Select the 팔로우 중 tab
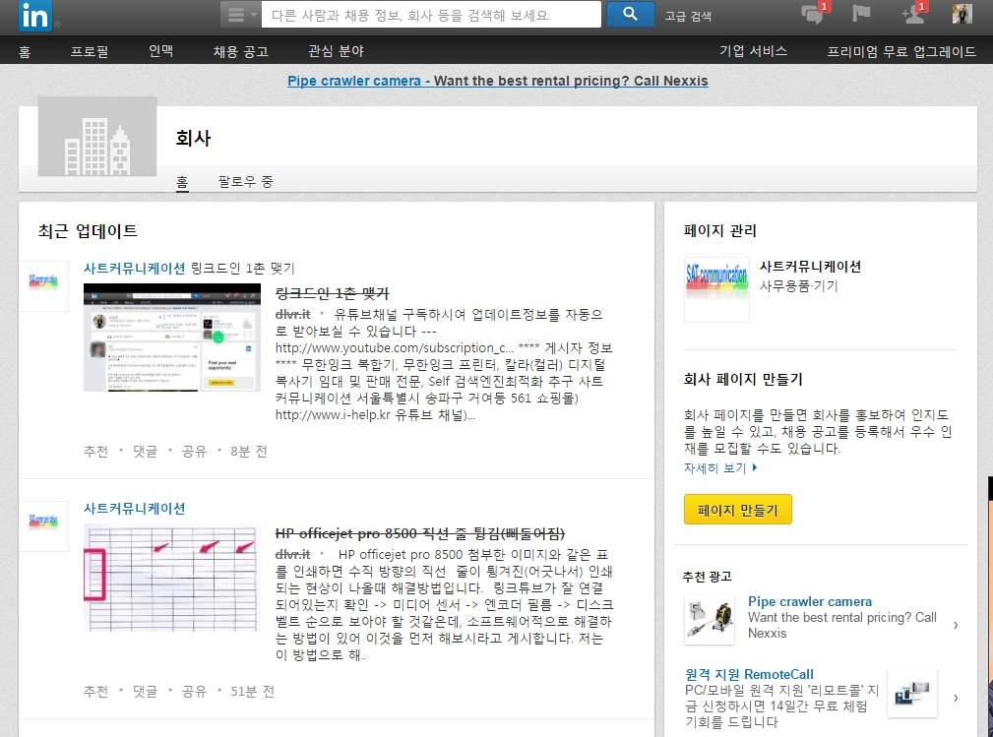This screenshot has width=993, height=737. 245,182
